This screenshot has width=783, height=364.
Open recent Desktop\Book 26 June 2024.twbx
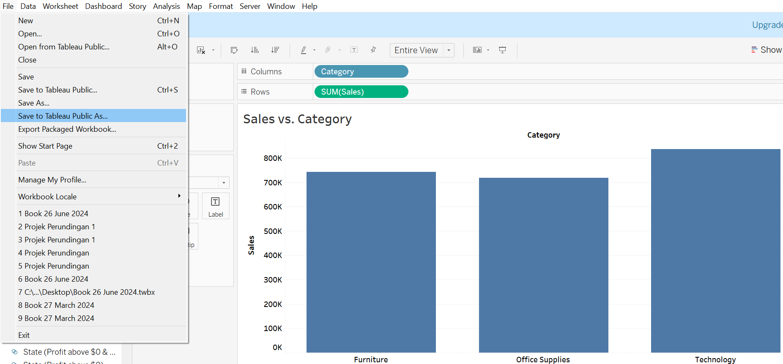(93, 292)
